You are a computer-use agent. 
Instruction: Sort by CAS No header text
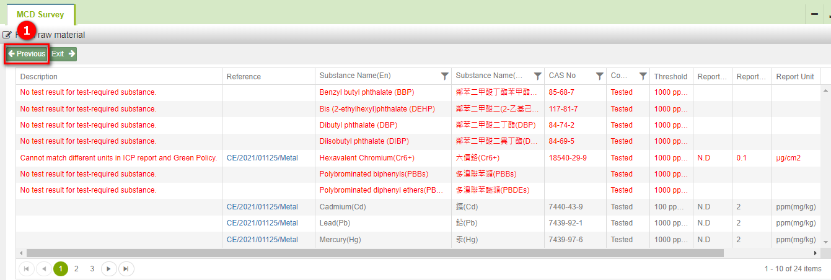(562, 76)
